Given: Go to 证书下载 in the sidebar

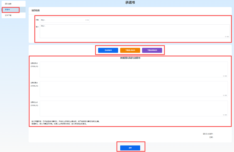Looking at the screenshot, I should (x=8, y=15).
